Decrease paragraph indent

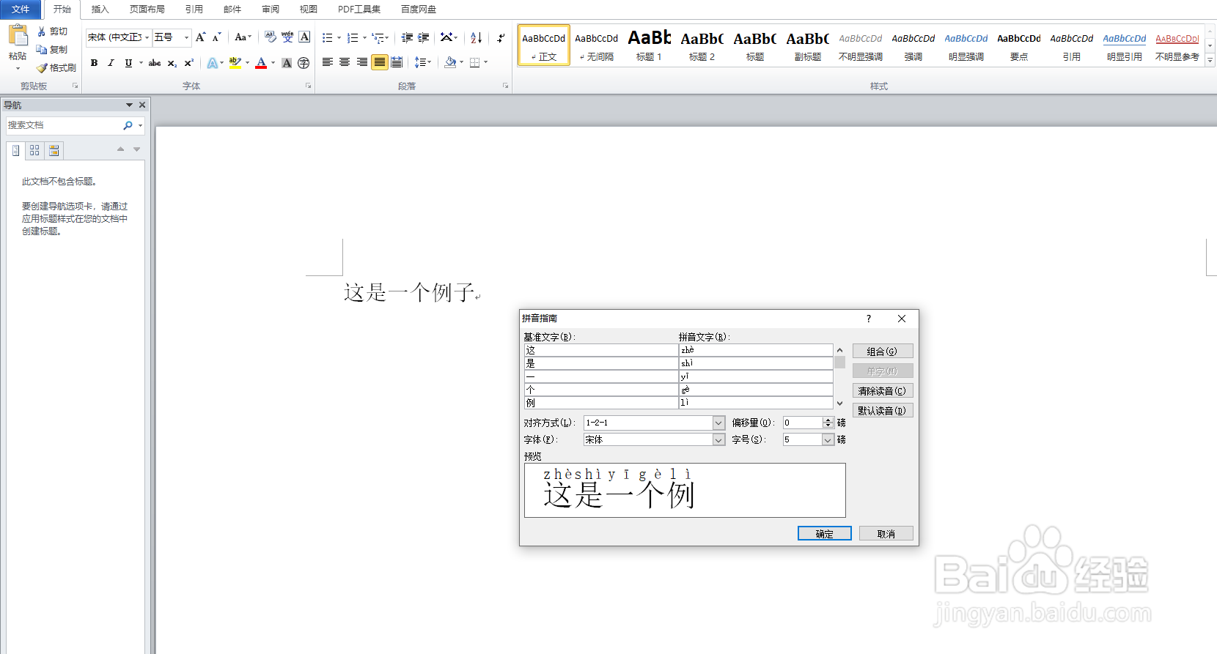click(407, 37)
